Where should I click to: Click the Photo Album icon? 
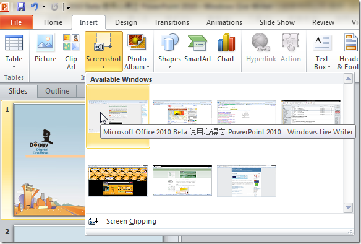pos(137,43)
